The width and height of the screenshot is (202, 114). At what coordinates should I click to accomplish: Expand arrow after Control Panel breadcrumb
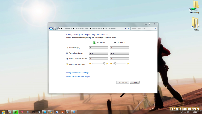pyautogui.click(x=73, y=28)
